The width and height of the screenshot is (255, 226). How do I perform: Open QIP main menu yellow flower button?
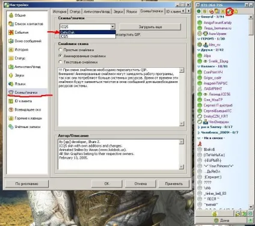(215, 214)
